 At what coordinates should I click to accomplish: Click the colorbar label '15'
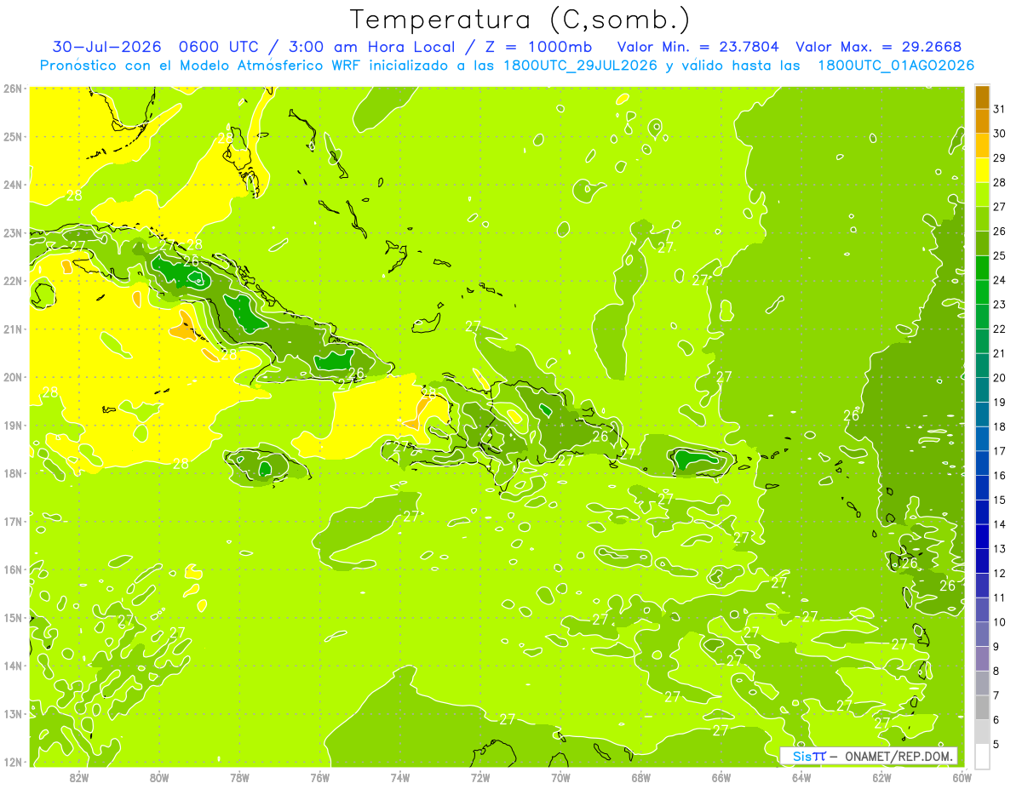(x=999, y=500)
